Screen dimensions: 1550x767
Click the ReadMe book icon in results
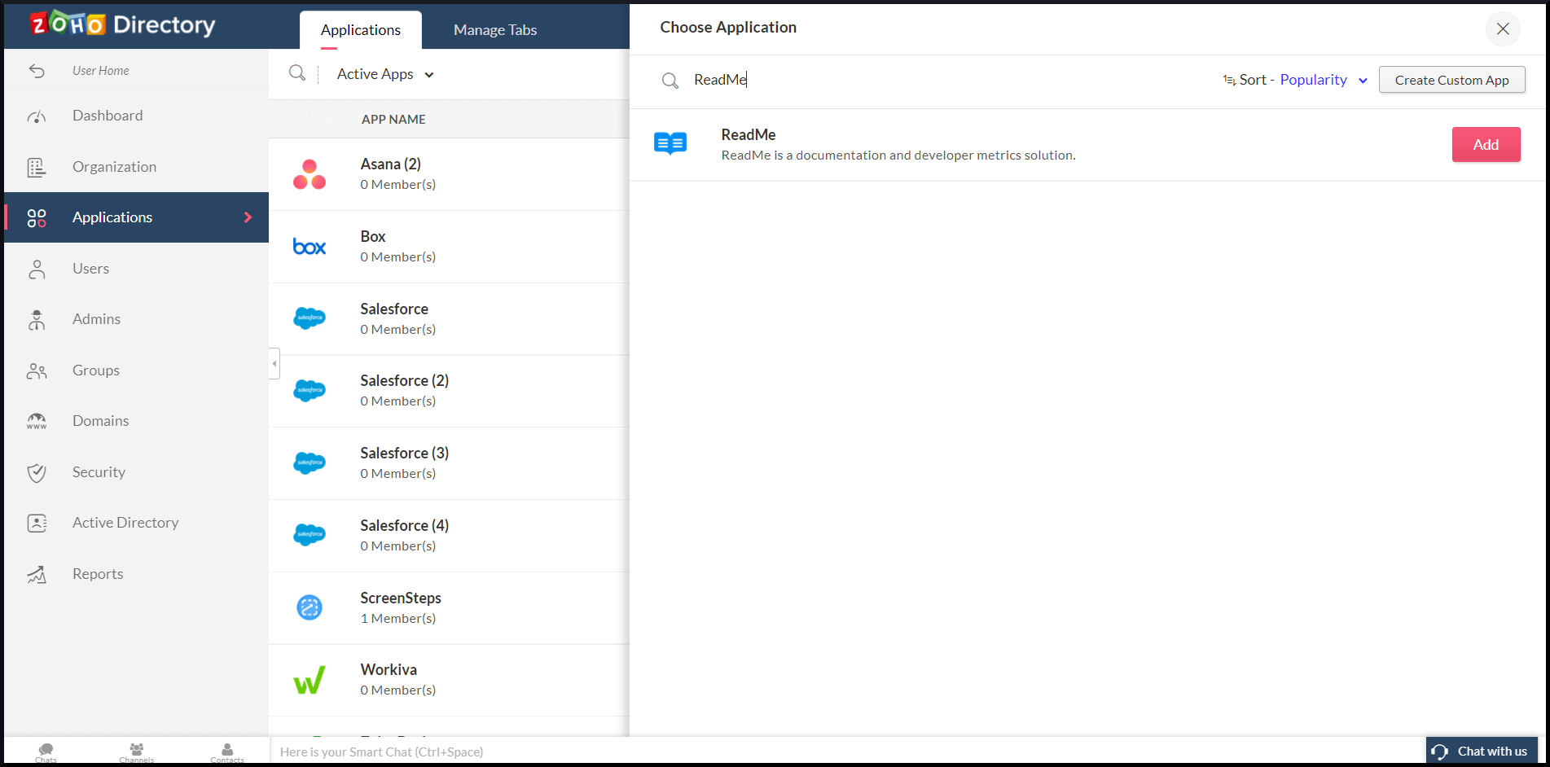[670, 144]
